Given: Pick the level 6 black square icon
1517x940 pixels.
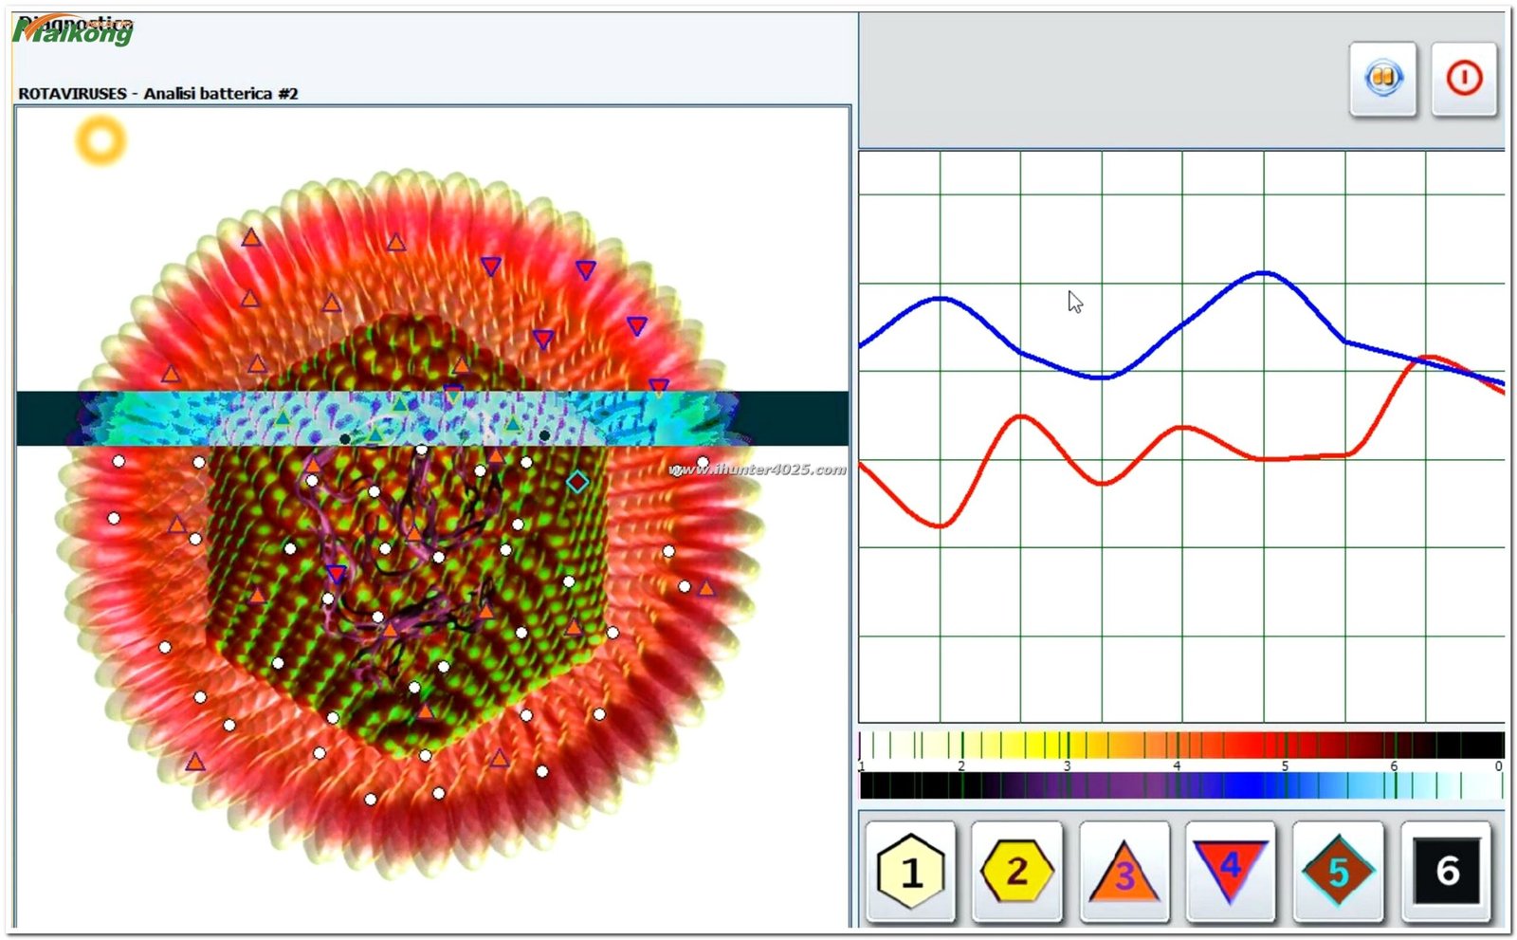Looking at the screenshot, I should (1446, 871).
